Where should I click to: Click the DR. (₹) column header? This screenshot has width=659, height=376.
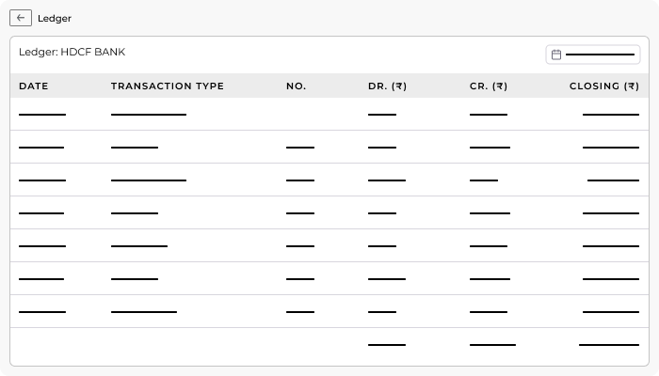click(388, 86)
